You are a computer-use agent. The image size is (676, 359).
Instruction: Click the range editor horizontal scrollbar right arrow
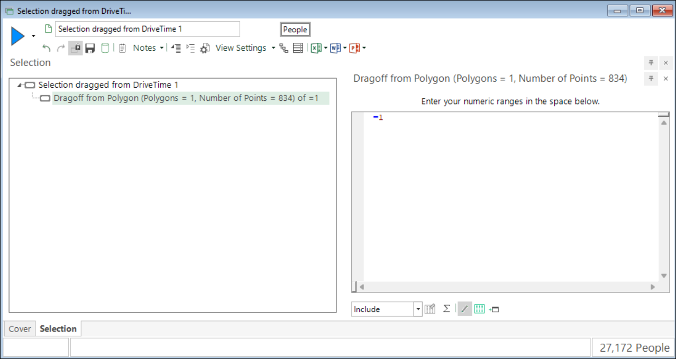click(x=652, y=287)
